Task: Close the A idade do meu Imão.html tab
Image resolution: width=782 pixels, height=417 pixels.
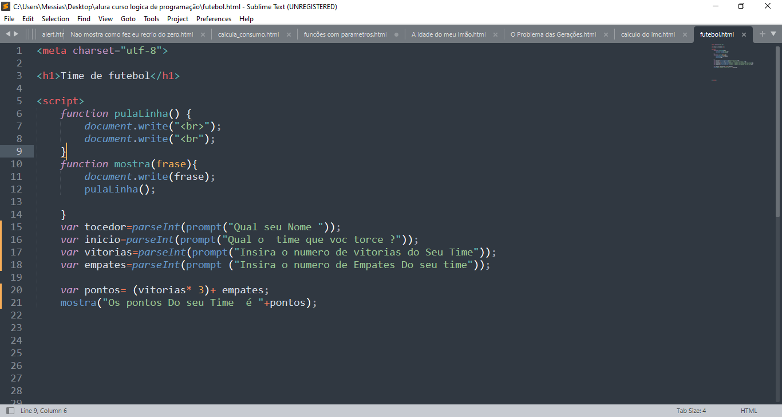Action: point(495,34)
